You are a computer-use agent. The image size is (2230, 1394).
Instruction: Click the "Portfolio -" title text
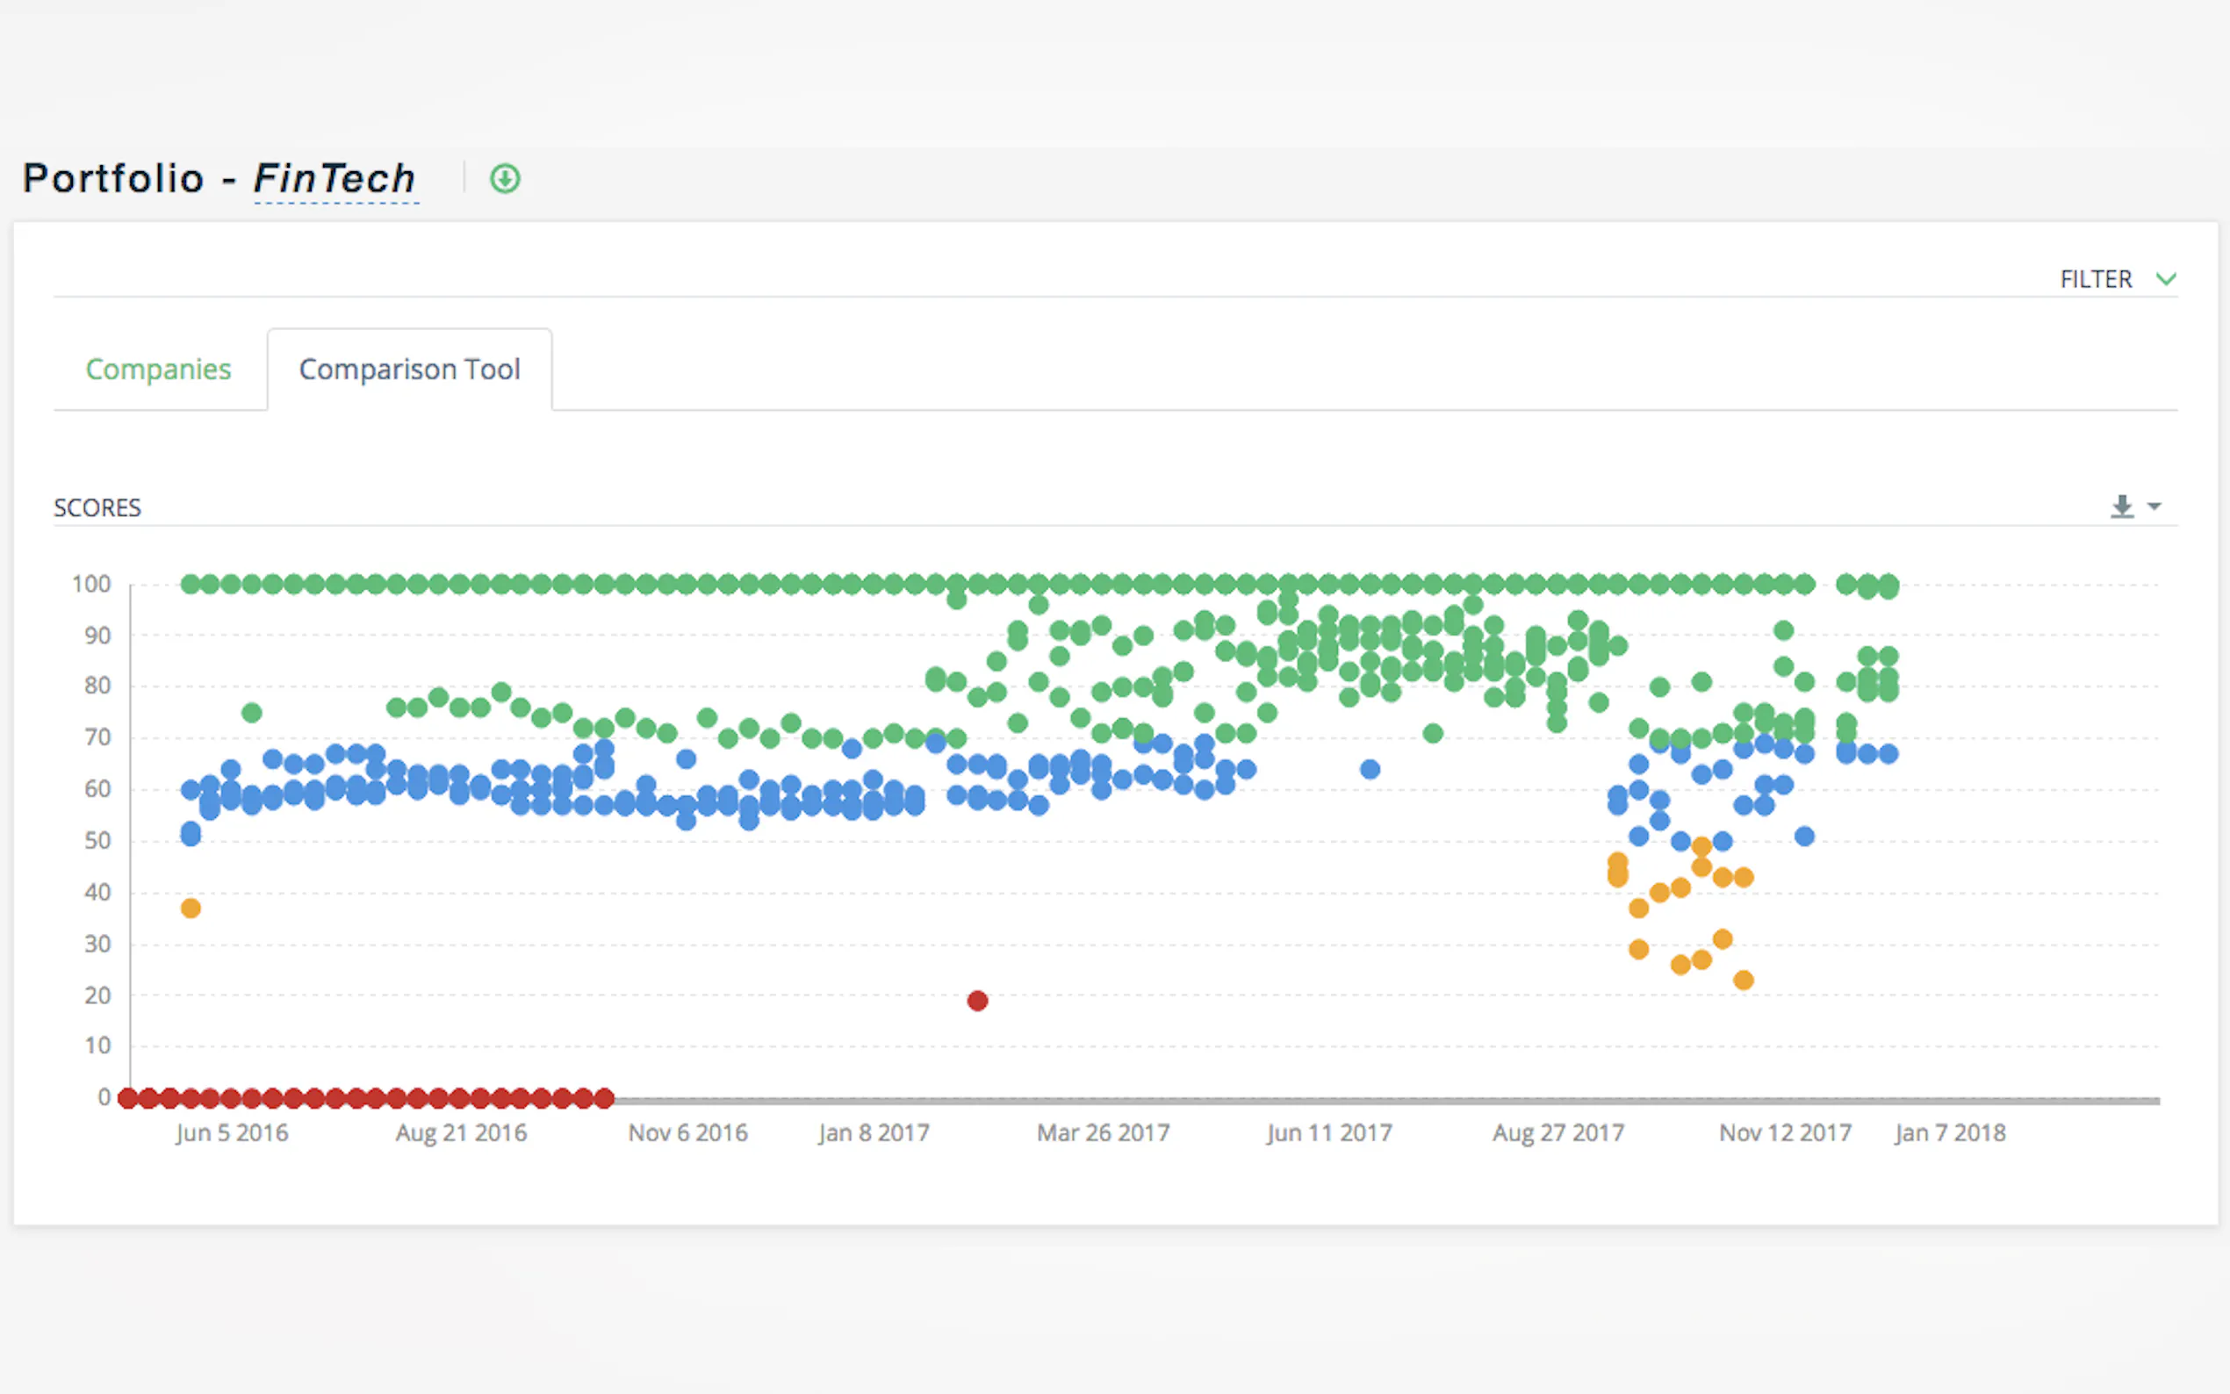pos(129,178)
